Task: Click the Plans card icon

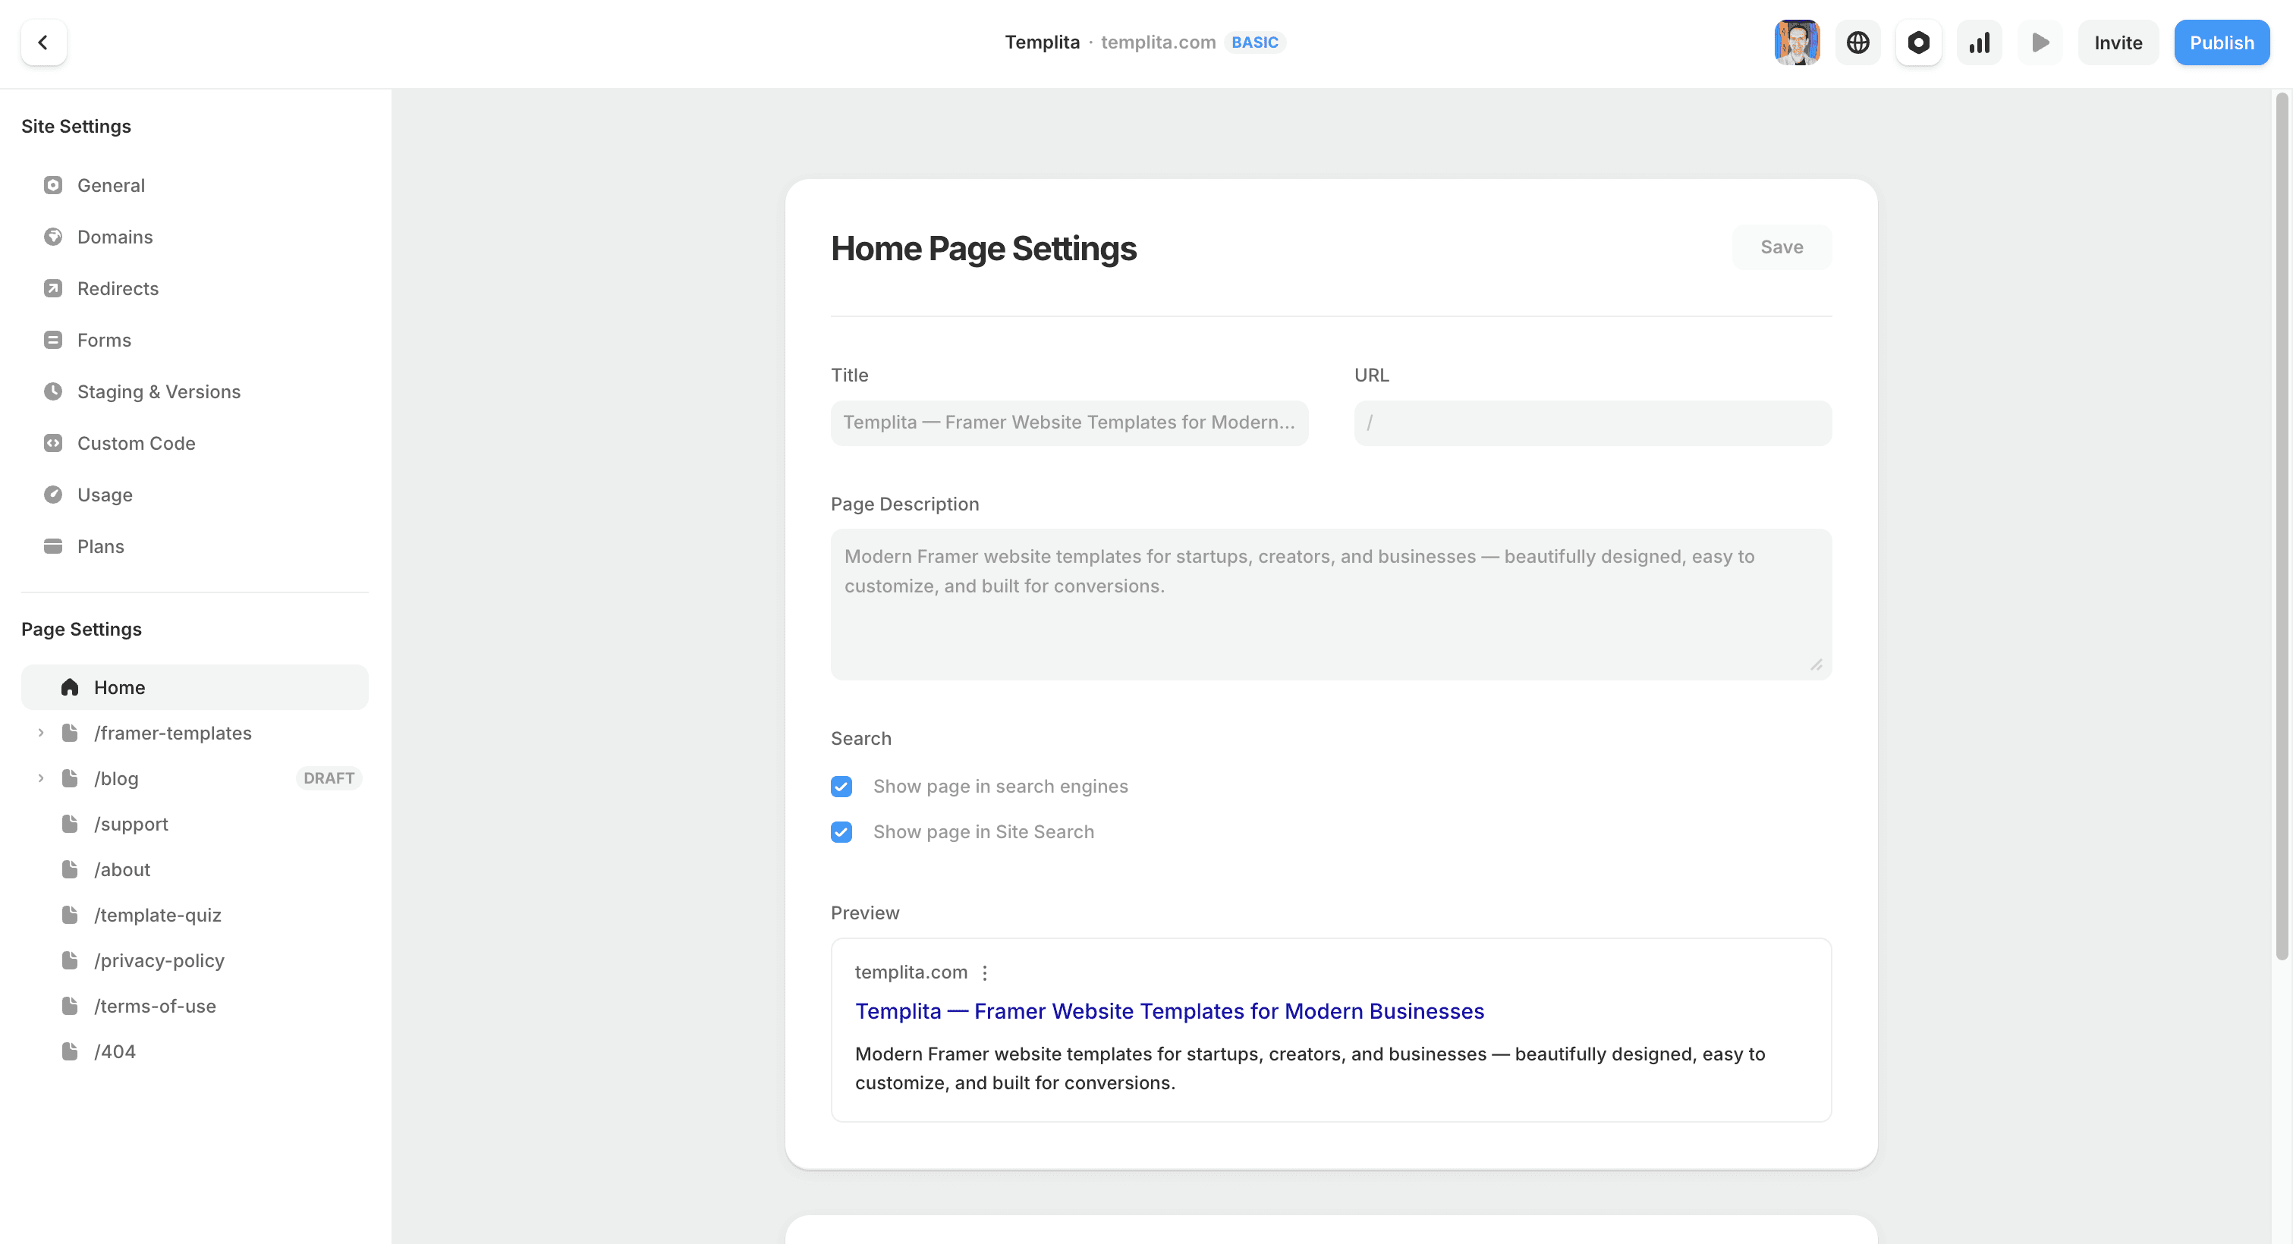Action: (x=53, y=546)
